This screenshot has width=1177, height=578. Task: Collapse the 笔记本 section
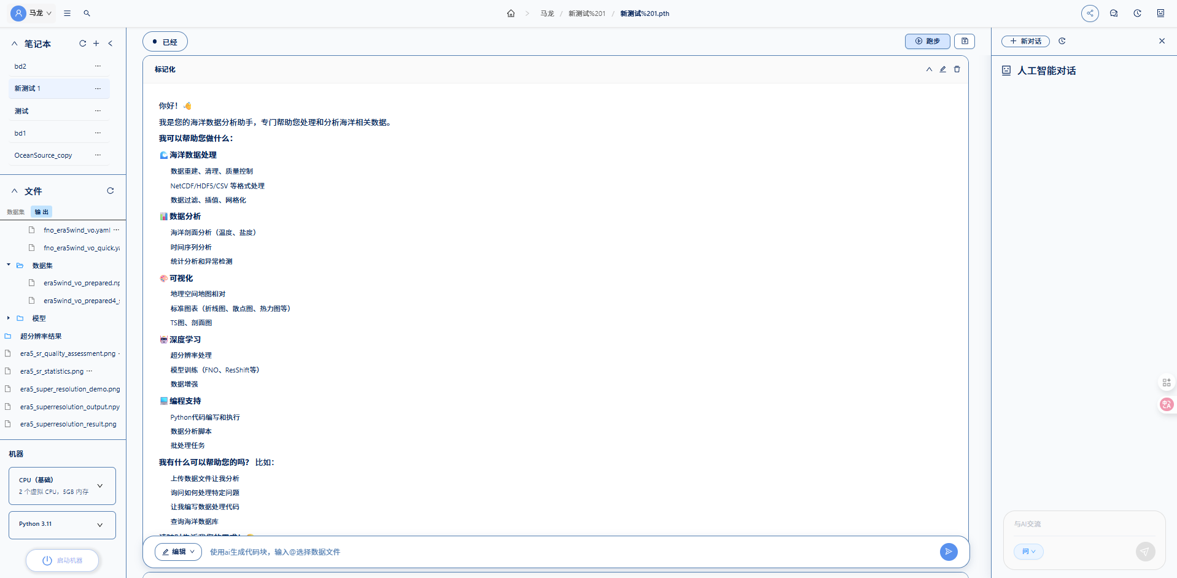[15, 44]
